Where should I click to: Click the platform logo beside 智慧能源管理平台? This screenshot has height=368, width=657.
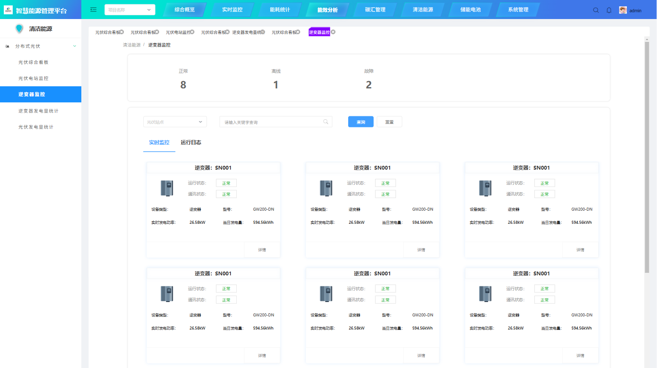(x=8, y=10)
